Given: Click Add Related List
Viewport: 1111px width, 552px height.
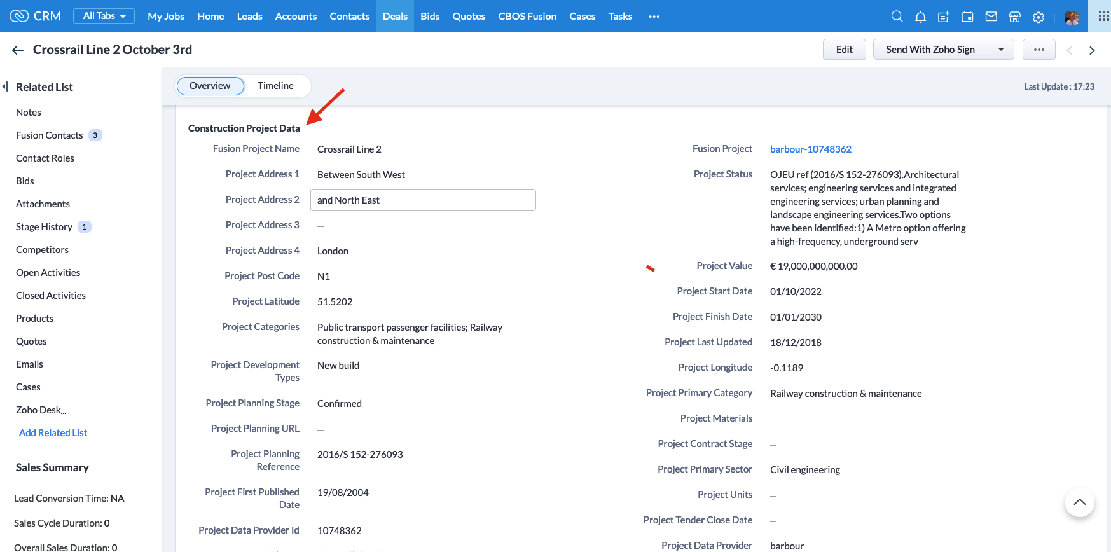Looking at the screenshot, I should click(53, 433).
